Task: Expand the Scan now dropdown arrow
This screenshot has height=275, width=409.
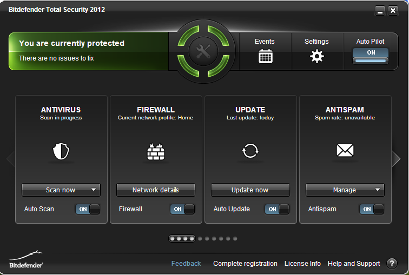Action: coord(94,190)
